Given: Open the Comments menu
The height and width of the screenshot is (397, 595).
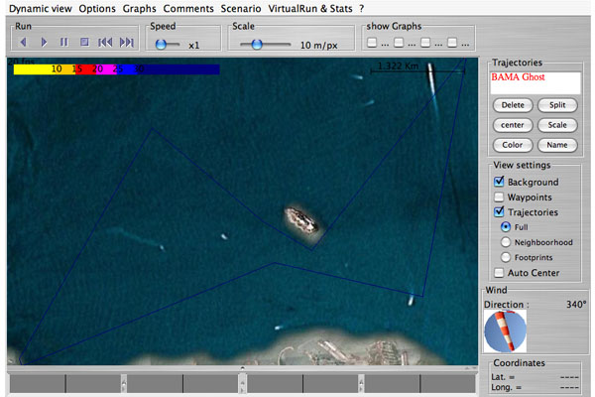Looking at the screenshot, I should [x=188, y=8].
